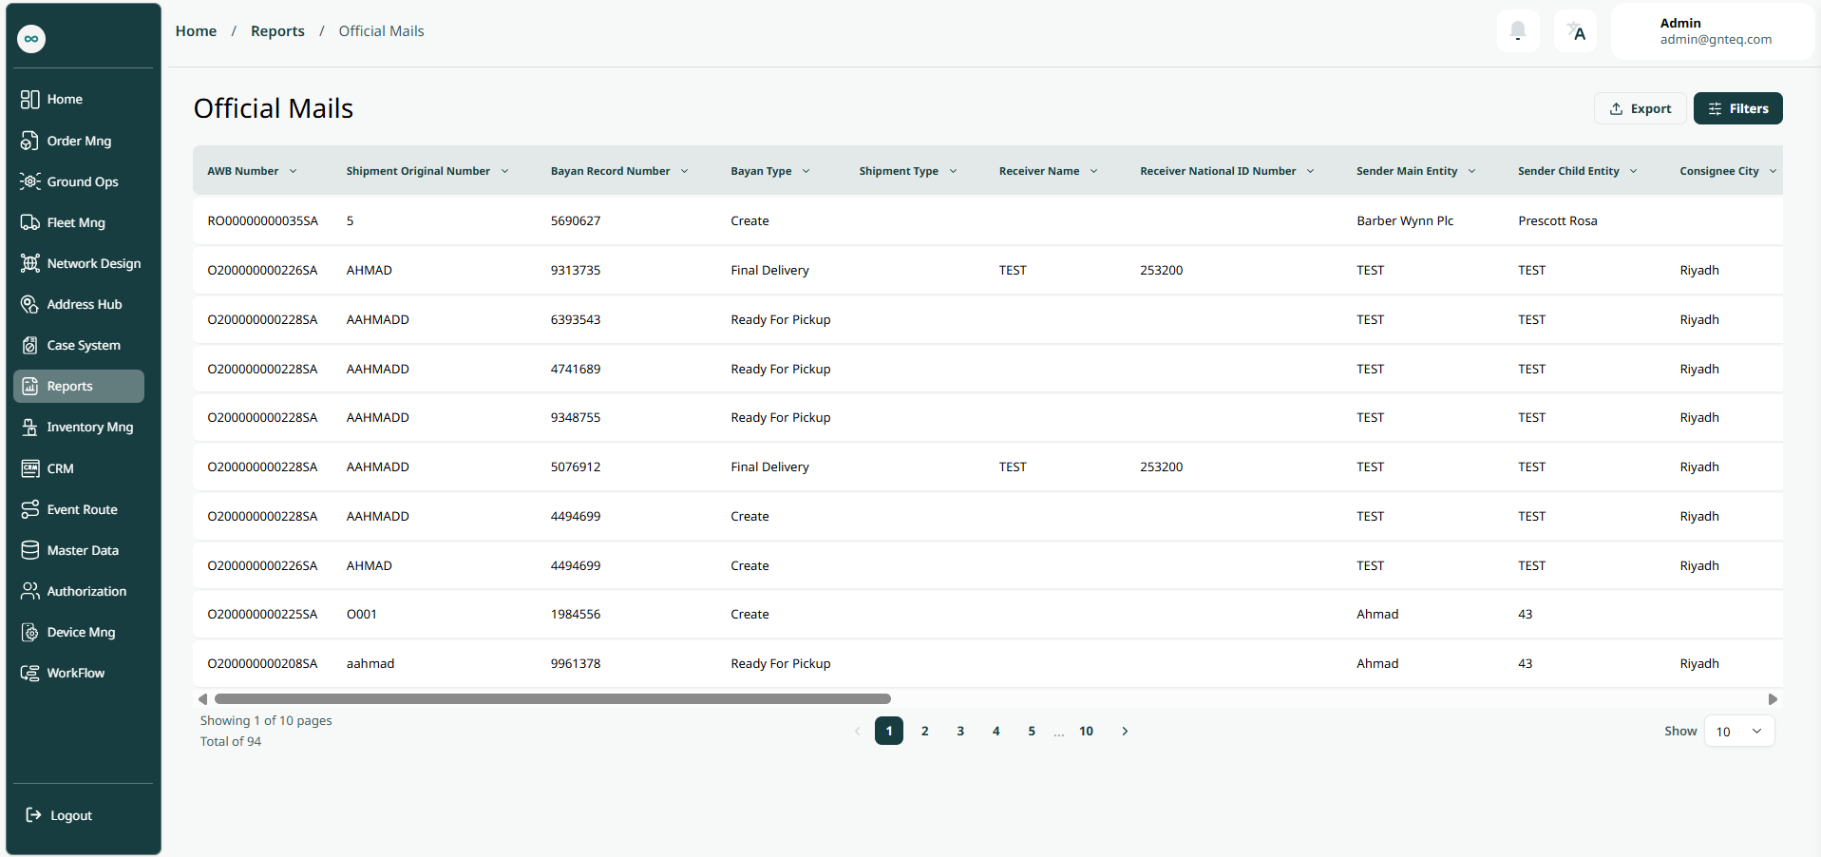Open the Bayan Type column chevron
The height and width of the screenshot is (857, 1821).
tap(806, 171)
